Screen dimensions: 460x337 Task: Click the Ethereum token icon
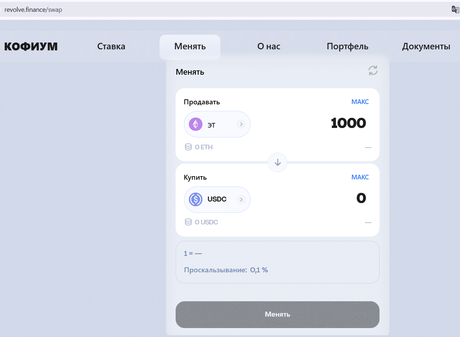[x=196, y=124]
